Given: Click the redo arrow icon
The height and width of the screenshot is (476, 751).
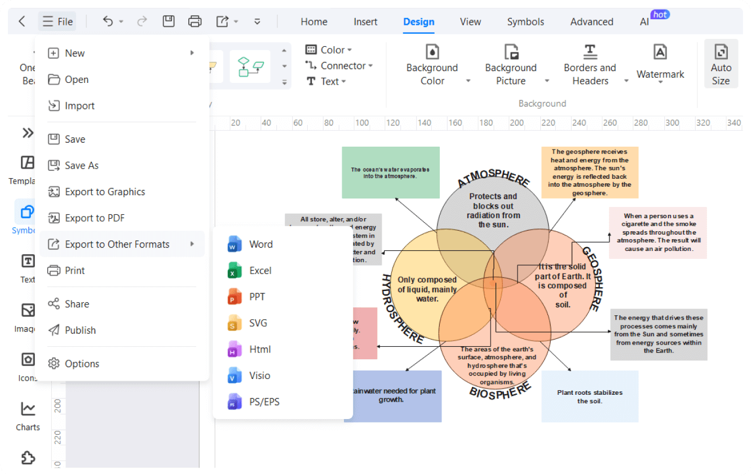Looking at the screenshot, I should (142, 21).
